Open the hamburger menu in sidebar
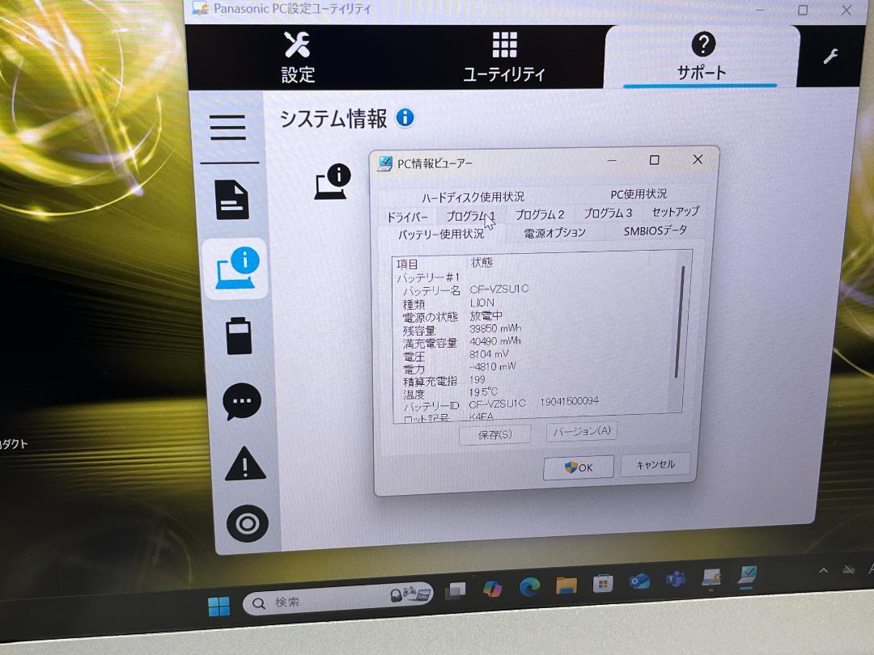 pyautogui.click(x=228, y=128)
